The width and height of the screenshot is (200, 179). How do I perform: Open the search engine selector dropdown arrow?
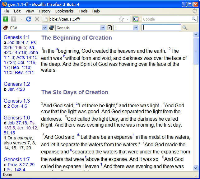coord(140,19)
